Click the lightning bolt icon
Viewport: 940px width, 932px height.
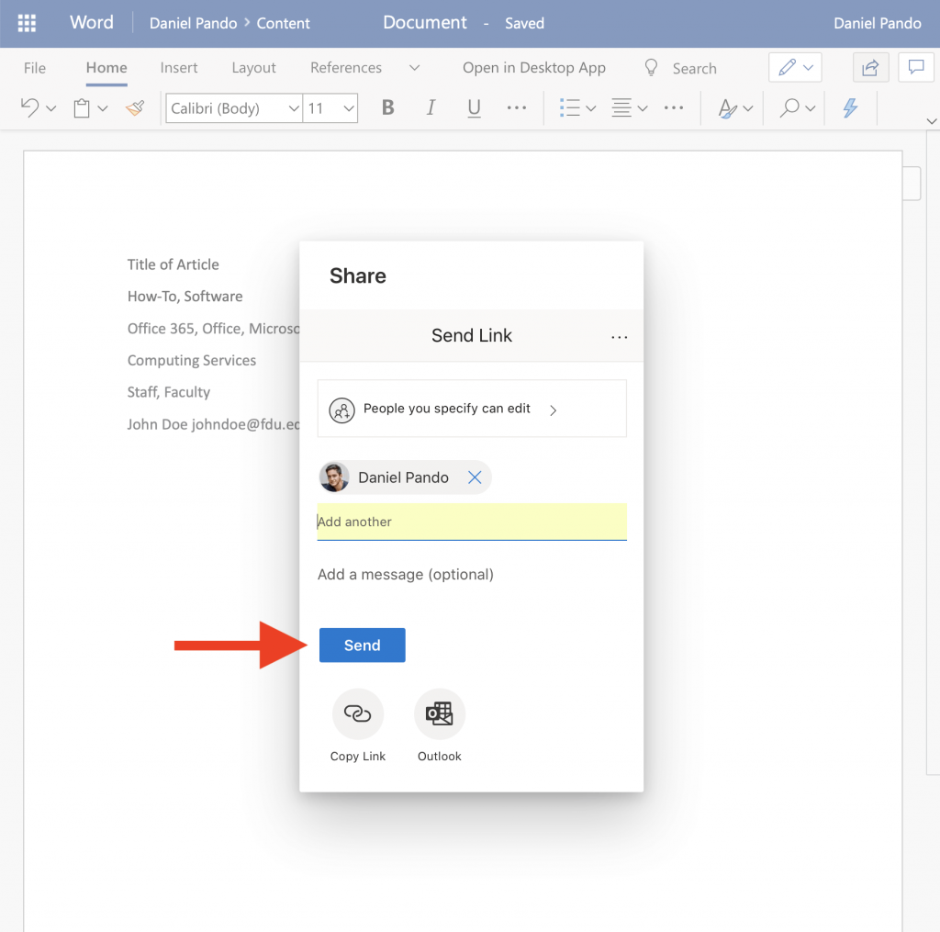(850, 108)
